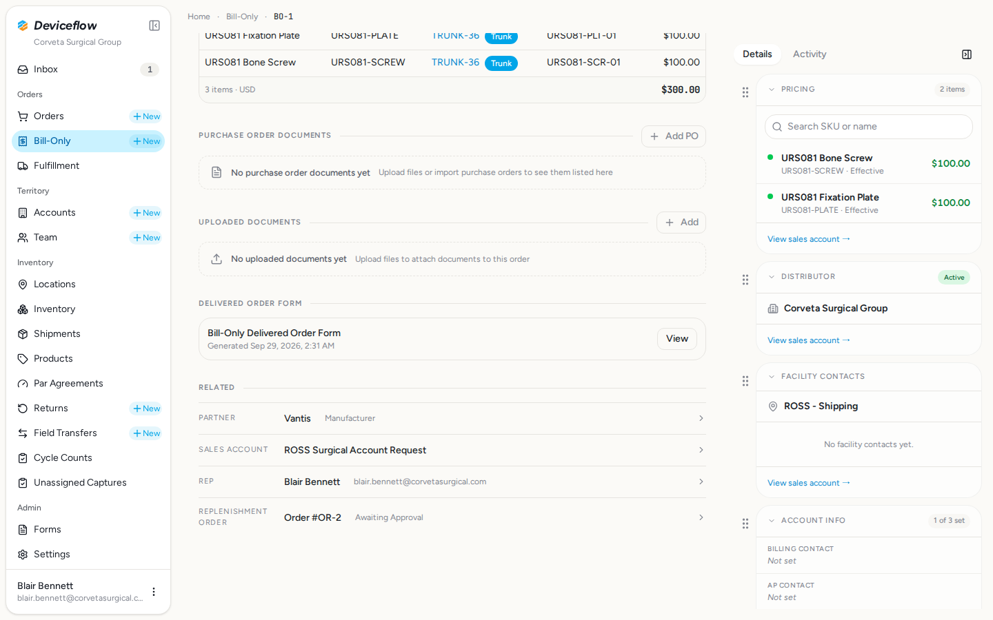Grab Pricing card drag handle
This screenshot has height=620, width=993.
tap(745, 92)
